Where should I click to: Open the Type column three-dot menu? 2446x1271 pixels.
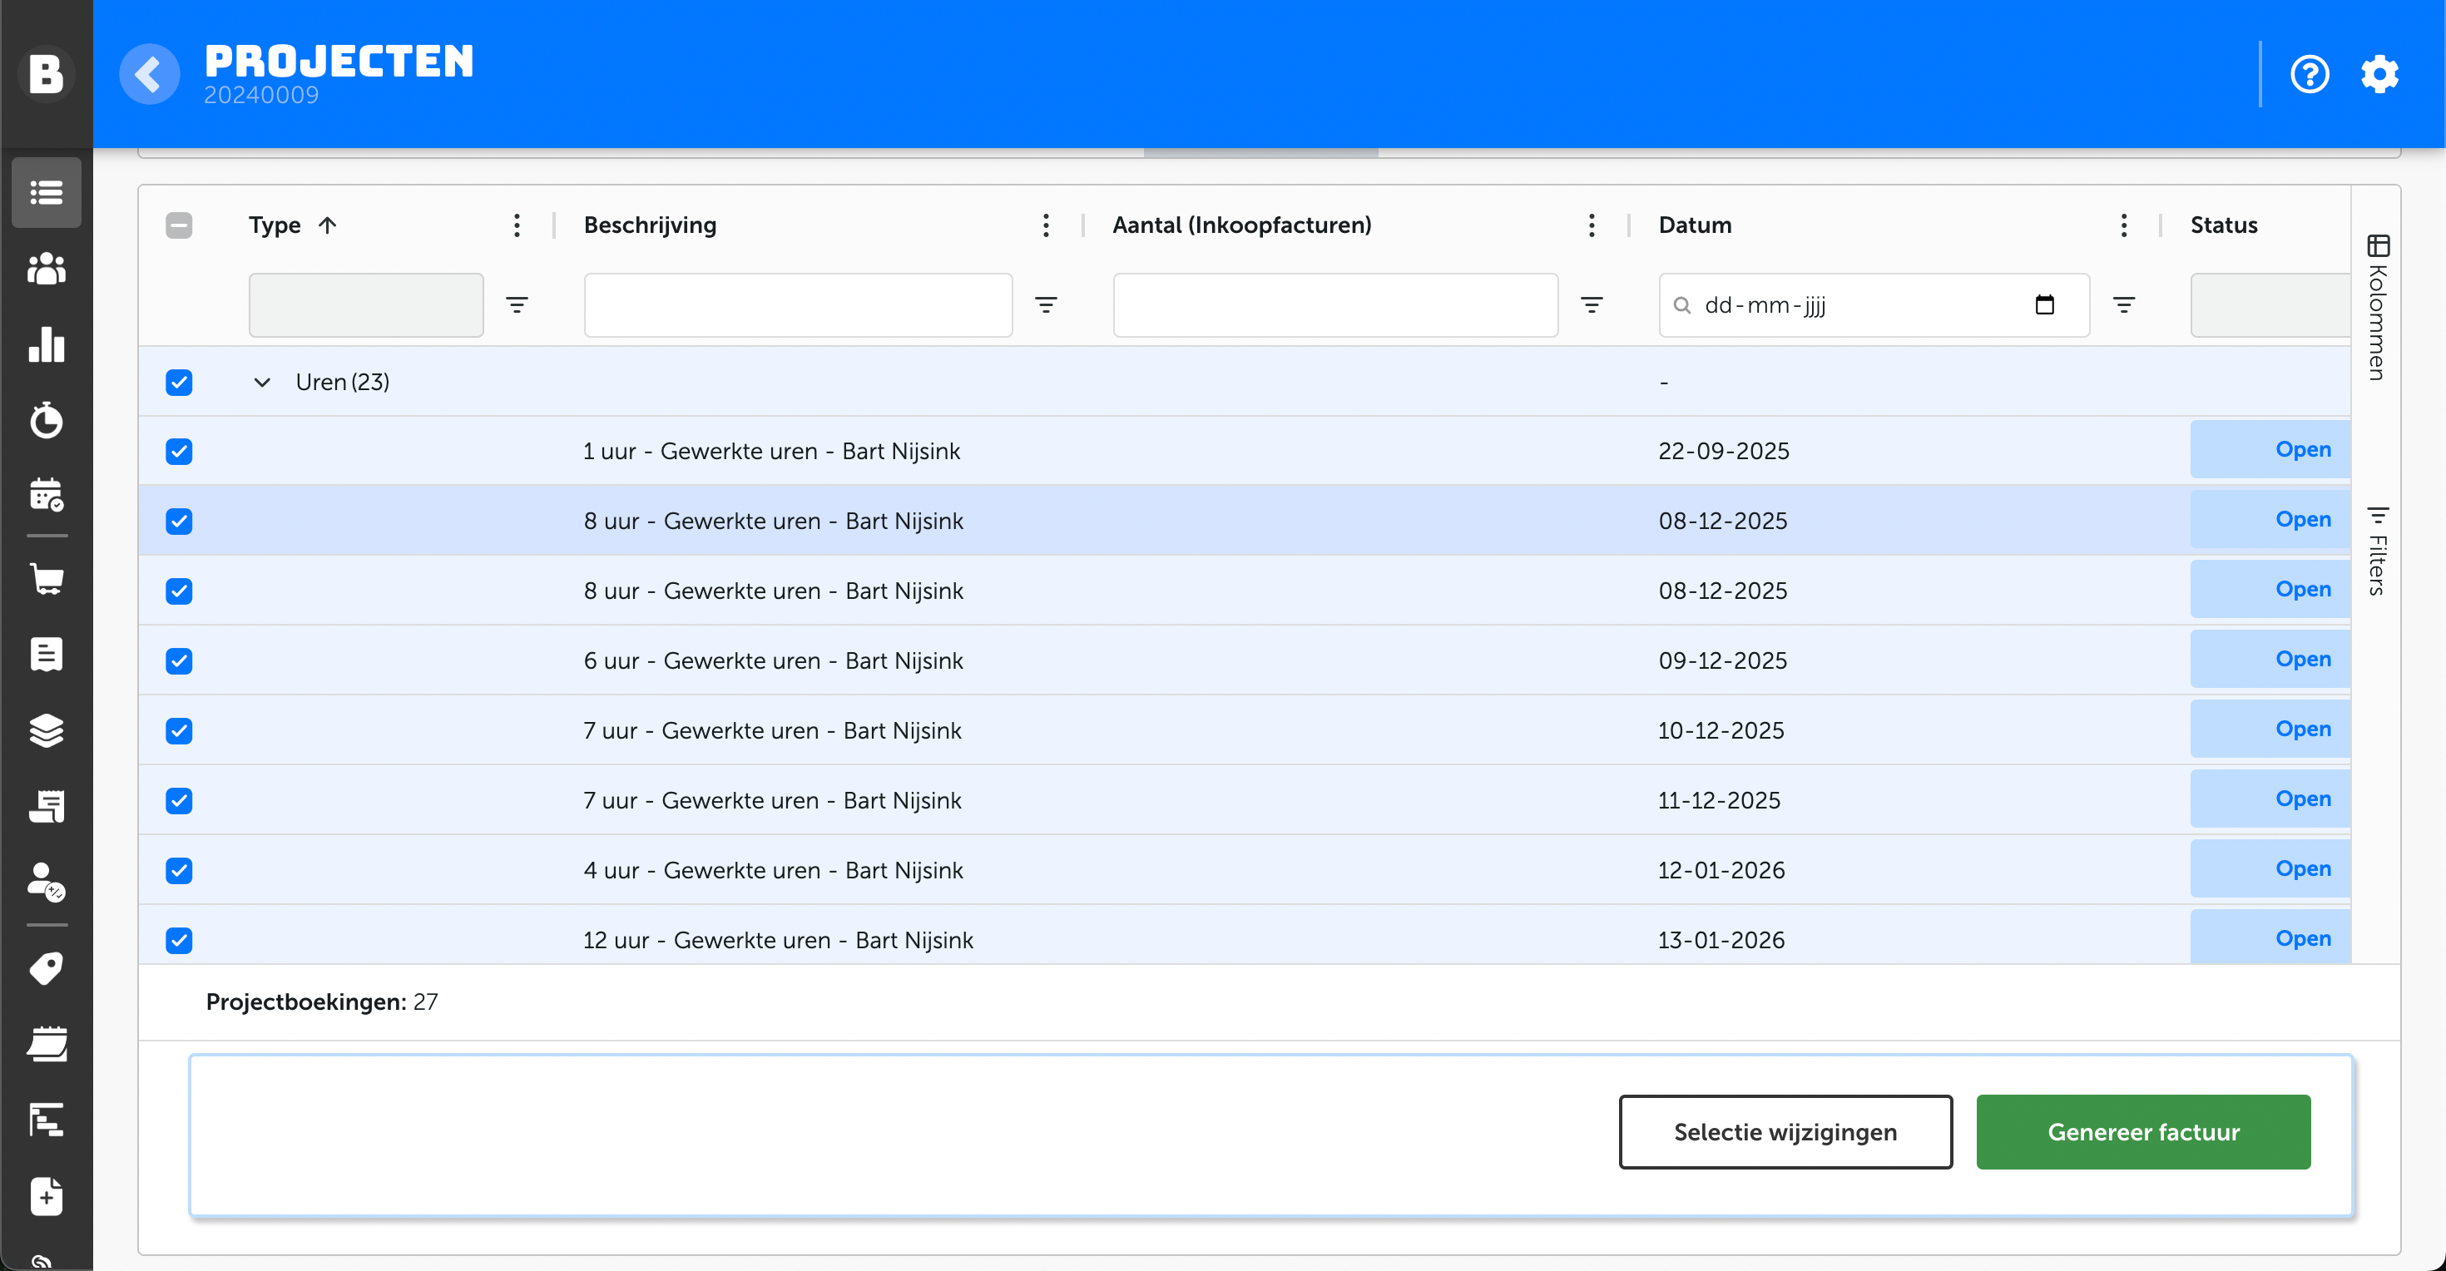(517, 225)
